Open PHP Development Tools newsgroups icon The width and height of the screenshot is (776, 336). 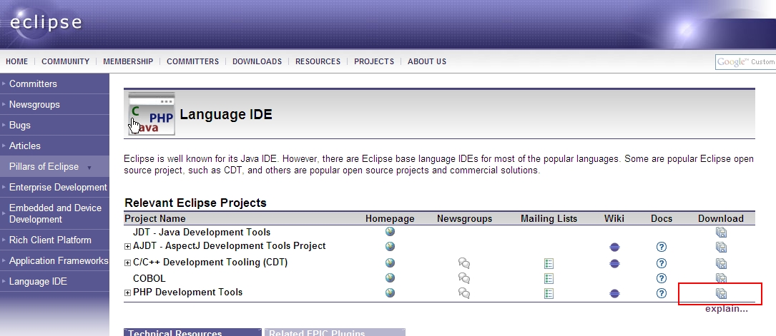click(464, 293)
